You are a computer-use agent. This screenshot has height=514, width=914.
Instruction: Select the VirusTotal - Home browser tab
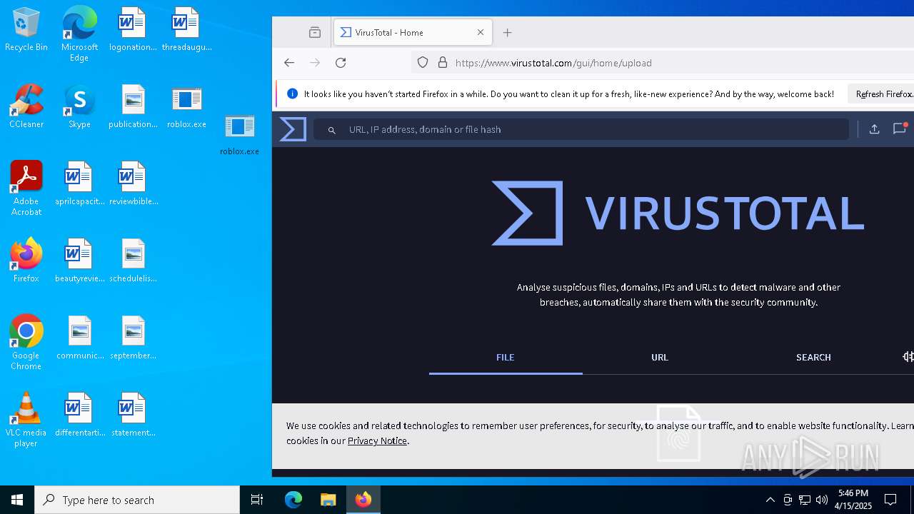pyautogui.click(x=413, y=33)
